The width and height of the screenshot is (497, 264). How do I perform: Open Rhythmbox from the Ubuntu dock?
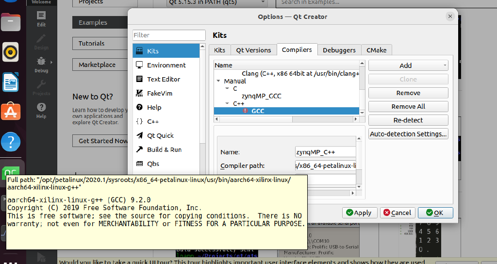(x=11, y=52)
